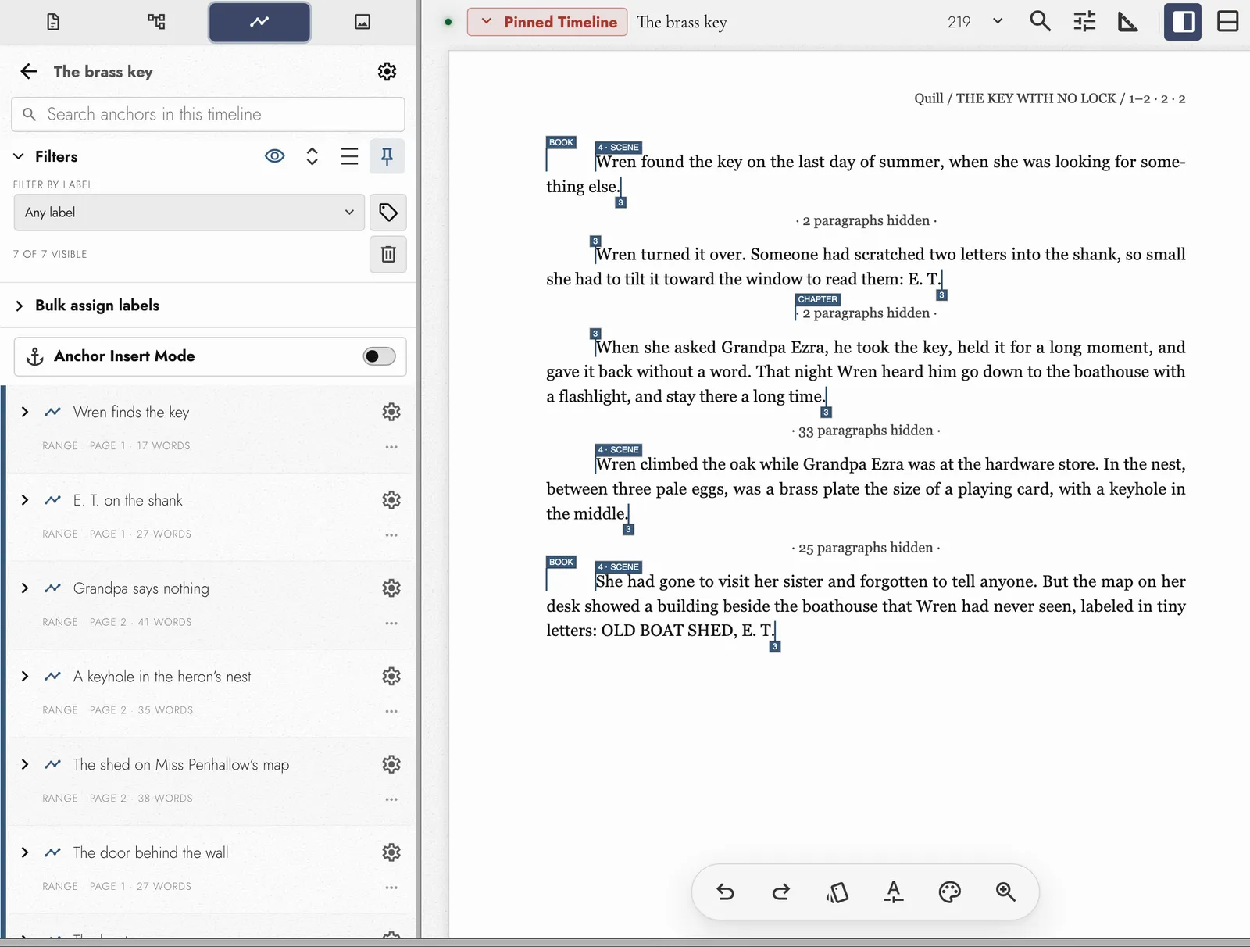Open the tune sliders settings icon
Viewport: 1250px width, 947px height.
[x=1084, y=21]
